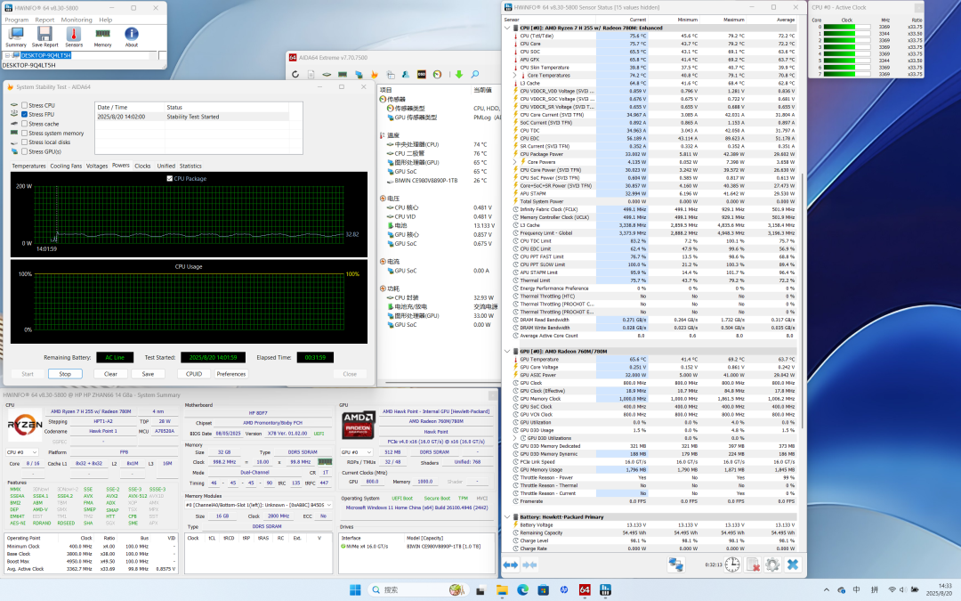Enable the Stress CPU checkbox
The image size is (961, 601).
point(25,105)
